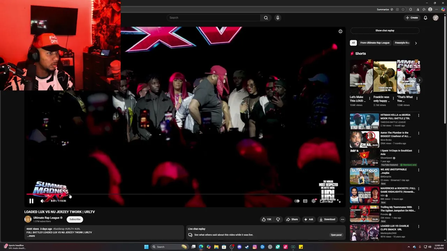Image resolution: width=447 pixels, height=251 pixels.
Task: Open Discord from the taskbar
Action: tap(239, 247)
